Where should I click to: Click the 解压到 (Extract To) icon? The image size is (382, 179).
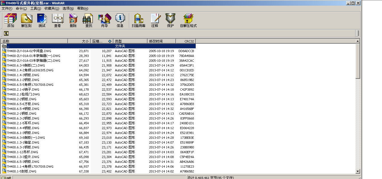click(26, 18)
